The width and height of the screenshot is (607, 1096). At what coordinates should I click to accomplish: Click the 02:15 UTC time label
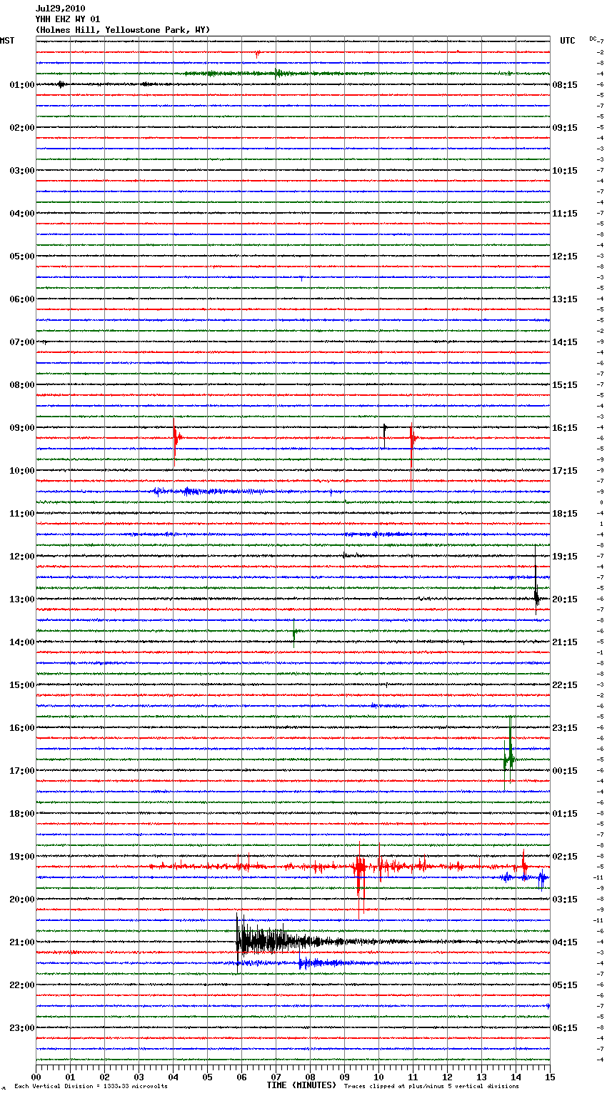pyautogui.click(x=565, y=857)
